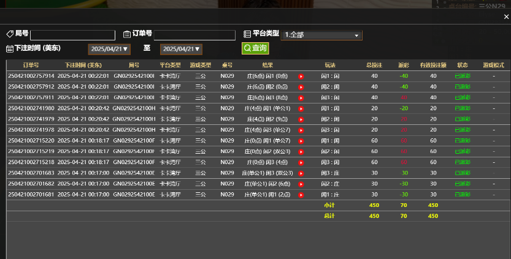Screen dimensions: 511x259
Task: Click the green 查询 search button
Action: [x=255, y=48]
